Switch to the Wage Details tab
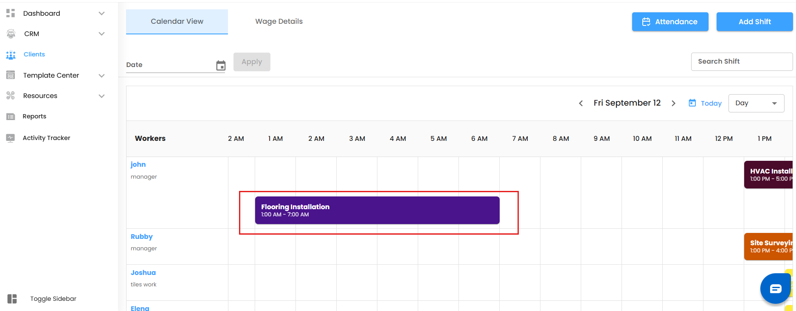Screen dimensions: 796x311 point(279,21)
